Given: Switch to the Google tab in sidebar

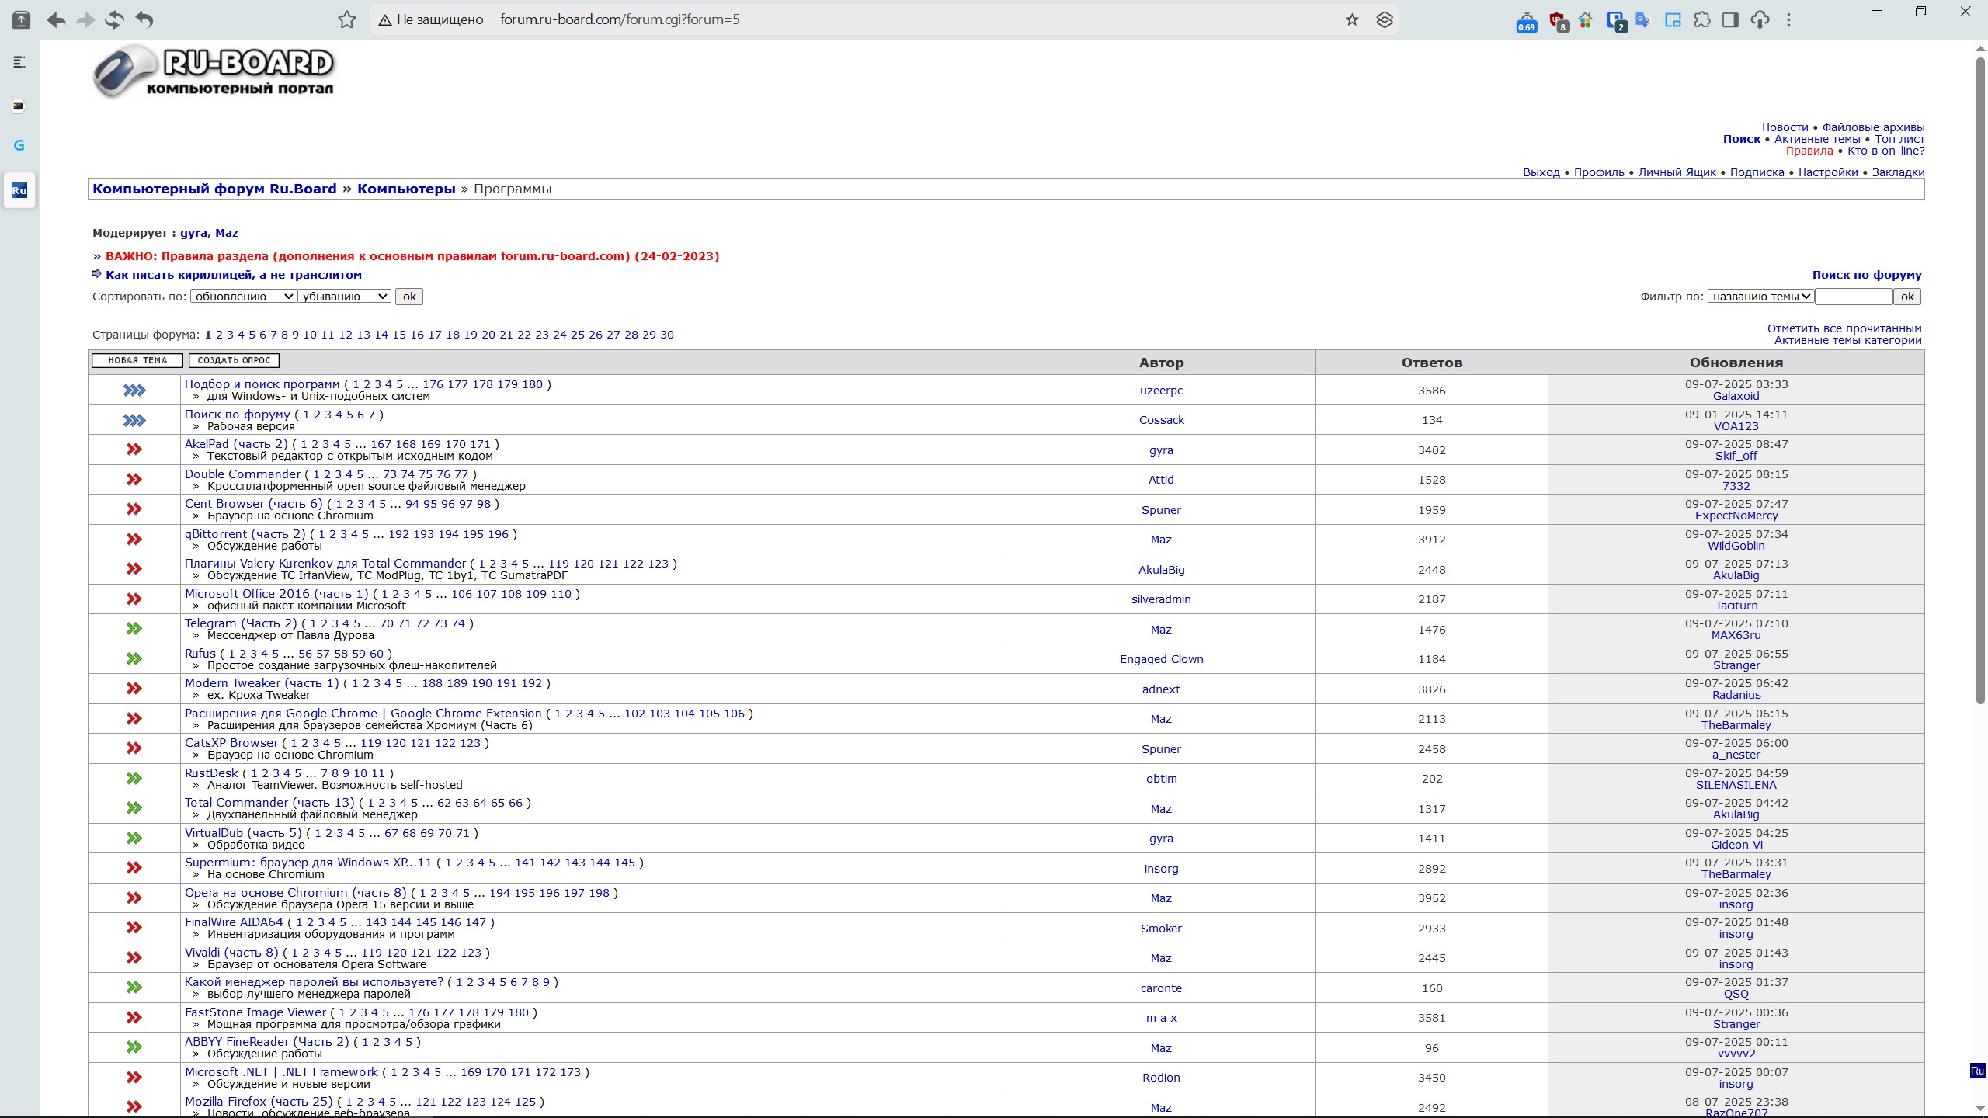Looking at the screenshot, I should [x=19, y=145].
